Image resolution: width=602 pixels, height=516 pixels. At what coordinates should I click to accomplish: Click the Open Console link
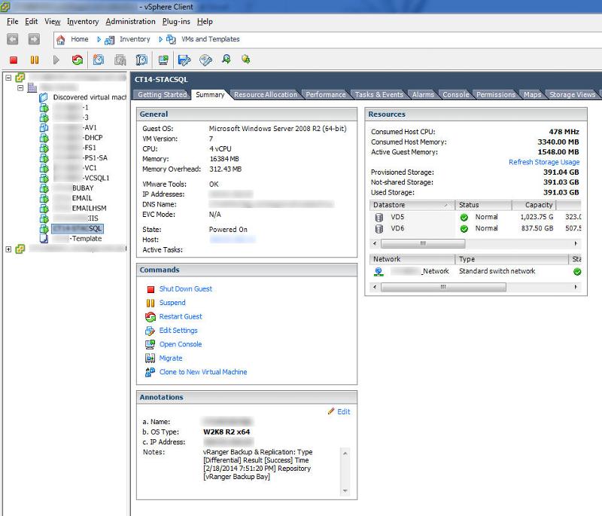coord(181,344)
